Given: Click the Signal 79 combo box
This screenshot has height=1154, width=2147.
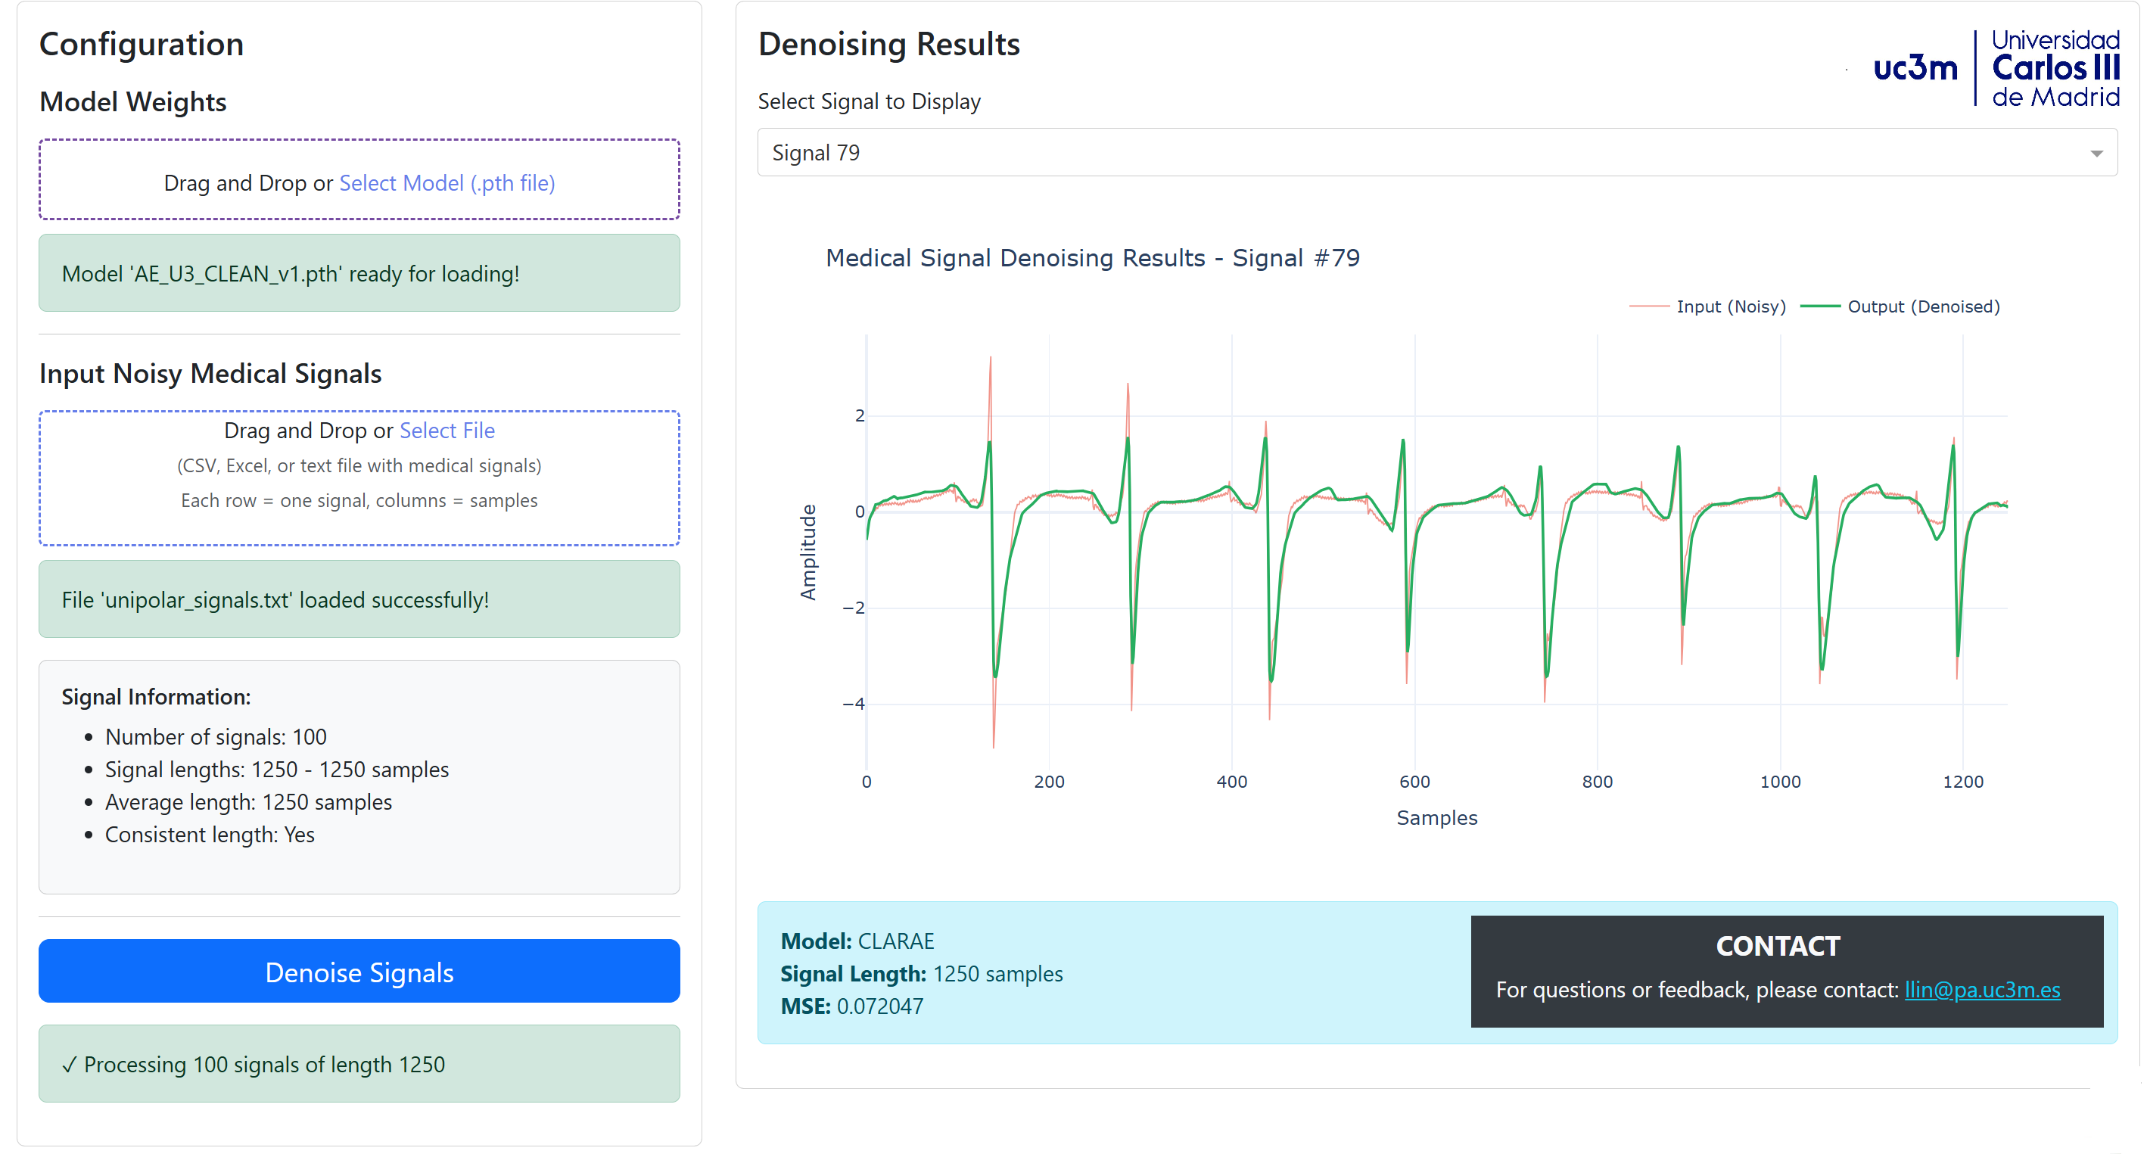Looking at the screenshot, I should click(x=1417, y=152).
